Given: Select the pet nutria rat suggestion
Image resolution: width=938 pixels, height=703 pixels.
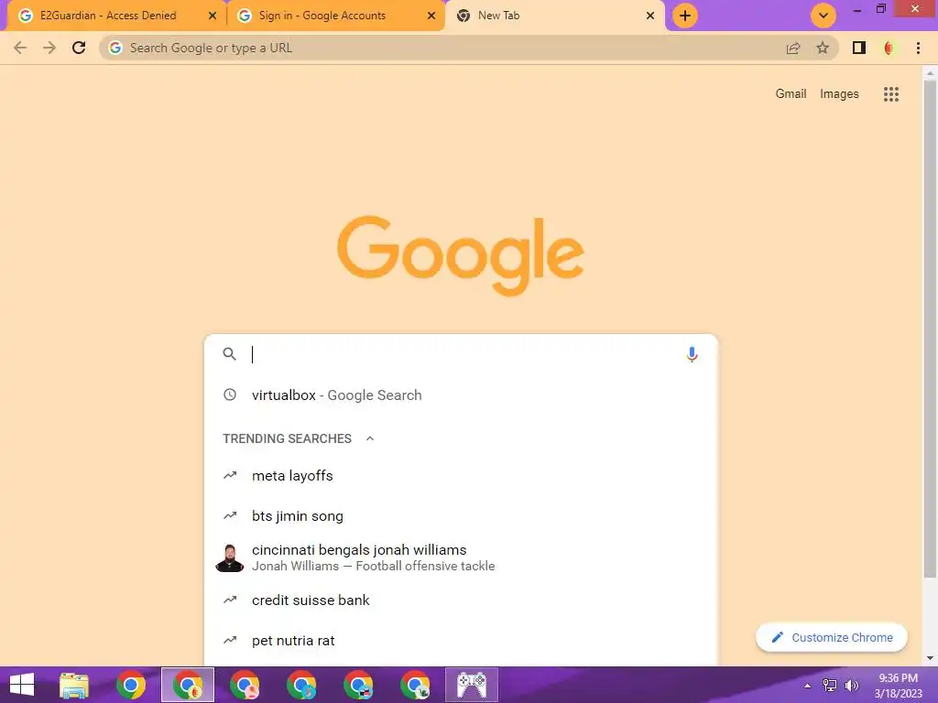Looking at the screenshot, I should pos(461,640).
